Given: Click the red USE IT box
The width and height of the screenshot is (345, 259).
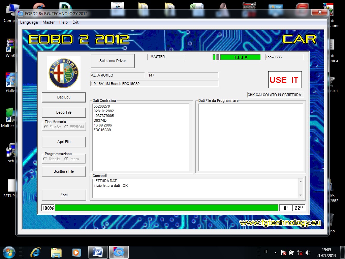Looking at the screenshot, I should [285, 80].
